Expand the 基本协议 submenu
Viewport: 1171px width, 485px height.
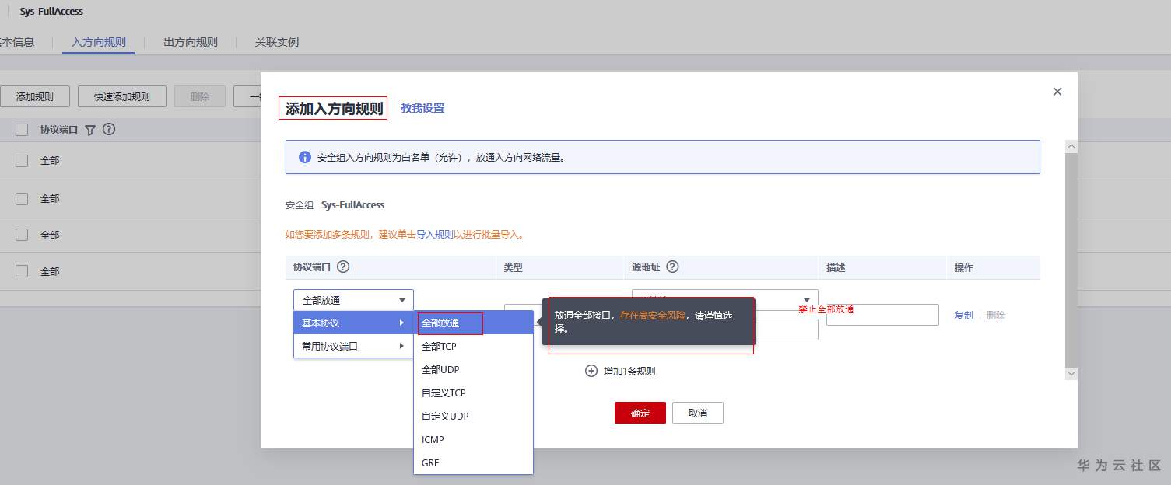pos(353,323)
